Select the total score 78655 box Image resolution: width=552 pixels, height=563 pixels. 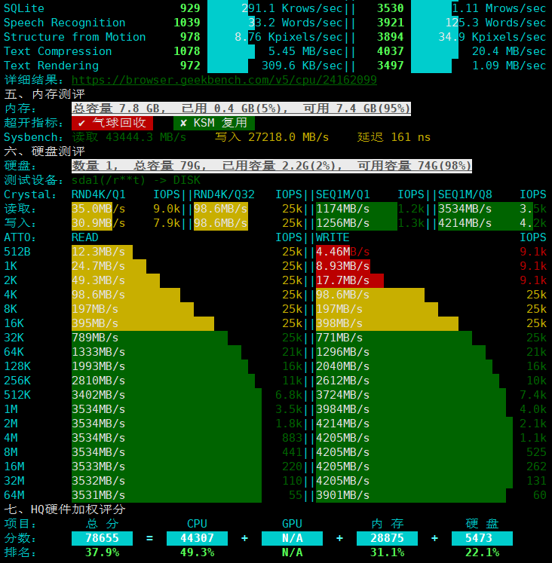point(102,538)
